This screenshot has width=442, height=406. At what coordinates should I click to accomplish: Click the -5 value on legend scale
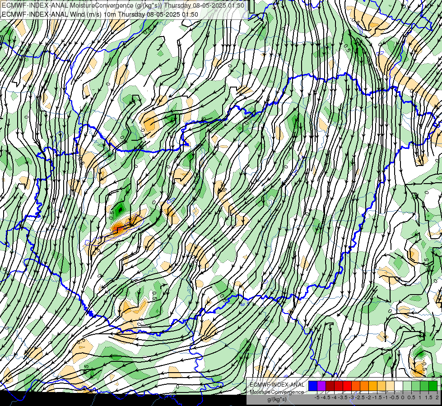317,397
